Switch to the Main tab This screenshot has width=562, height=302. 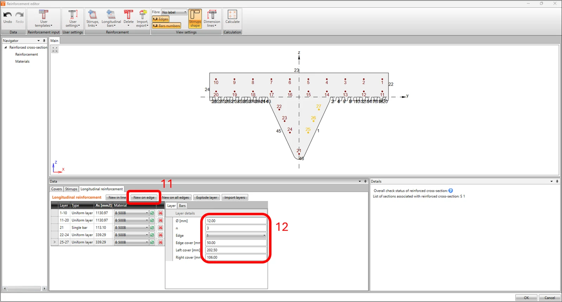tap(54, 41)
